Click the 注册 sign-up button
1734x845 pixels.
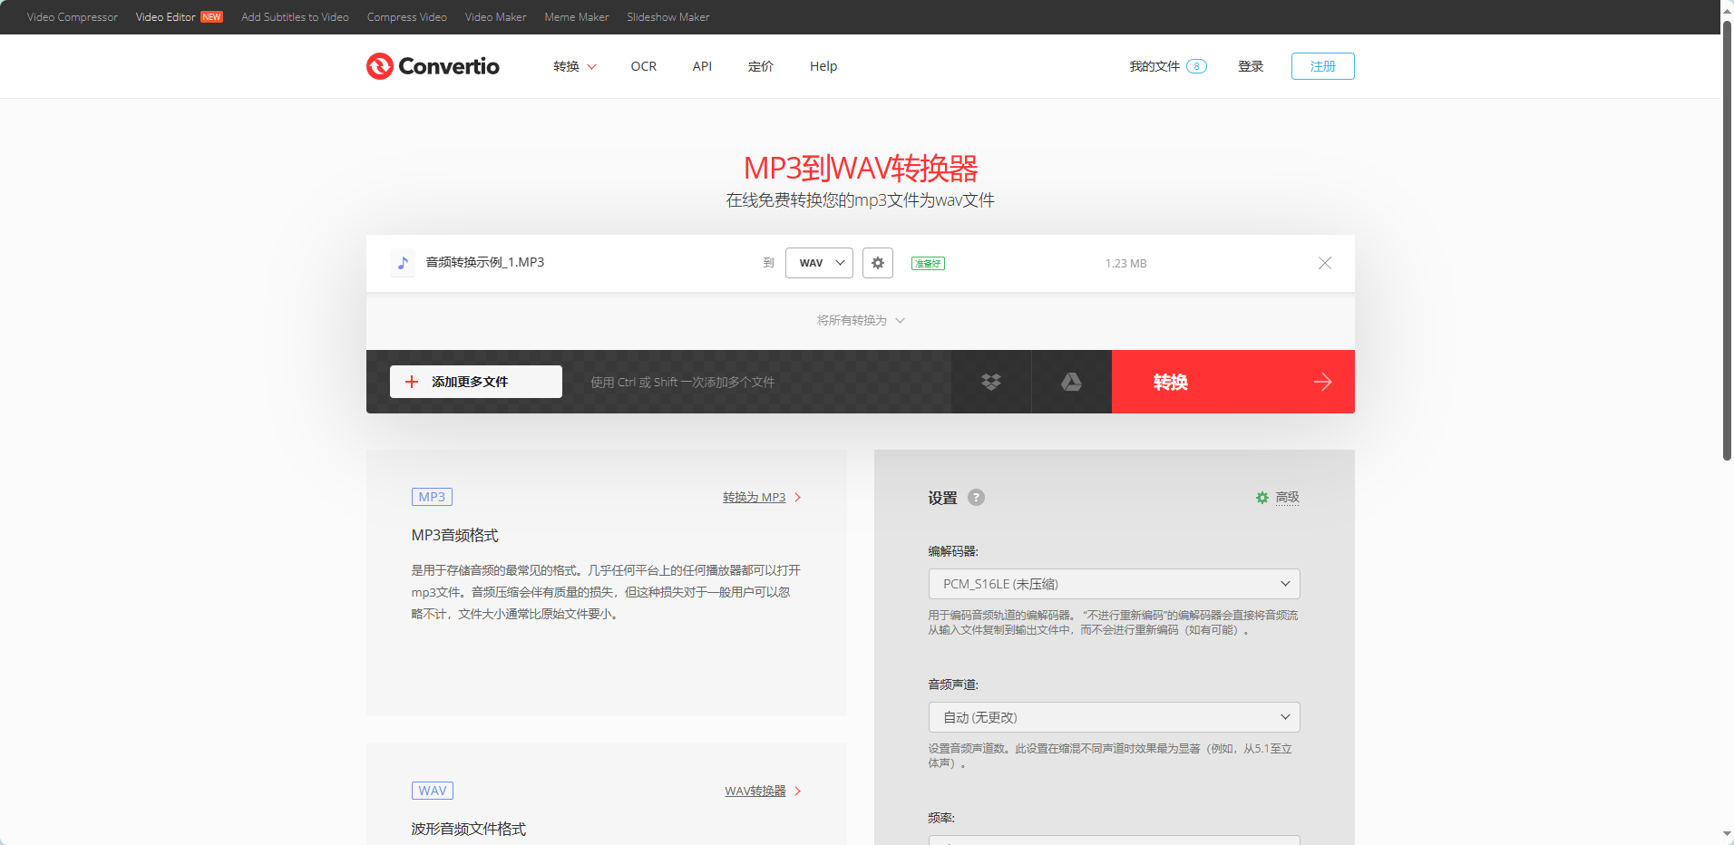pyautogui.click(x=1321, y=66)
